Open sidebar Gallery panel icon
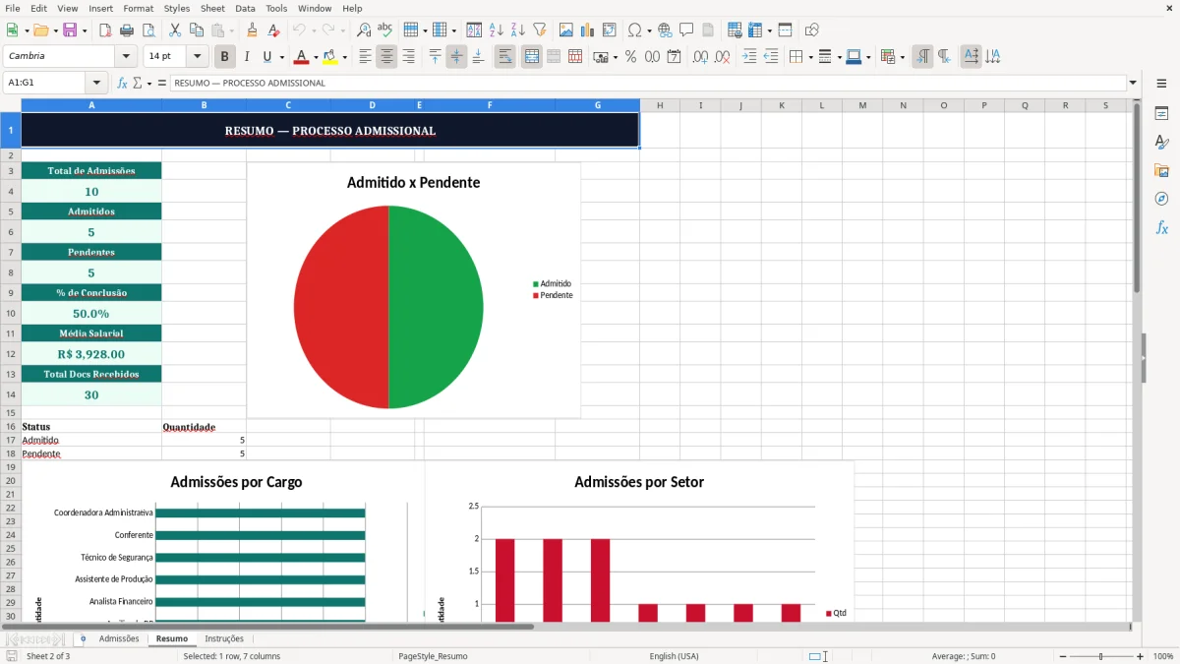The height and width of the screenshot is (664, 1180). pyautogui.click(x=1161, y=171)
